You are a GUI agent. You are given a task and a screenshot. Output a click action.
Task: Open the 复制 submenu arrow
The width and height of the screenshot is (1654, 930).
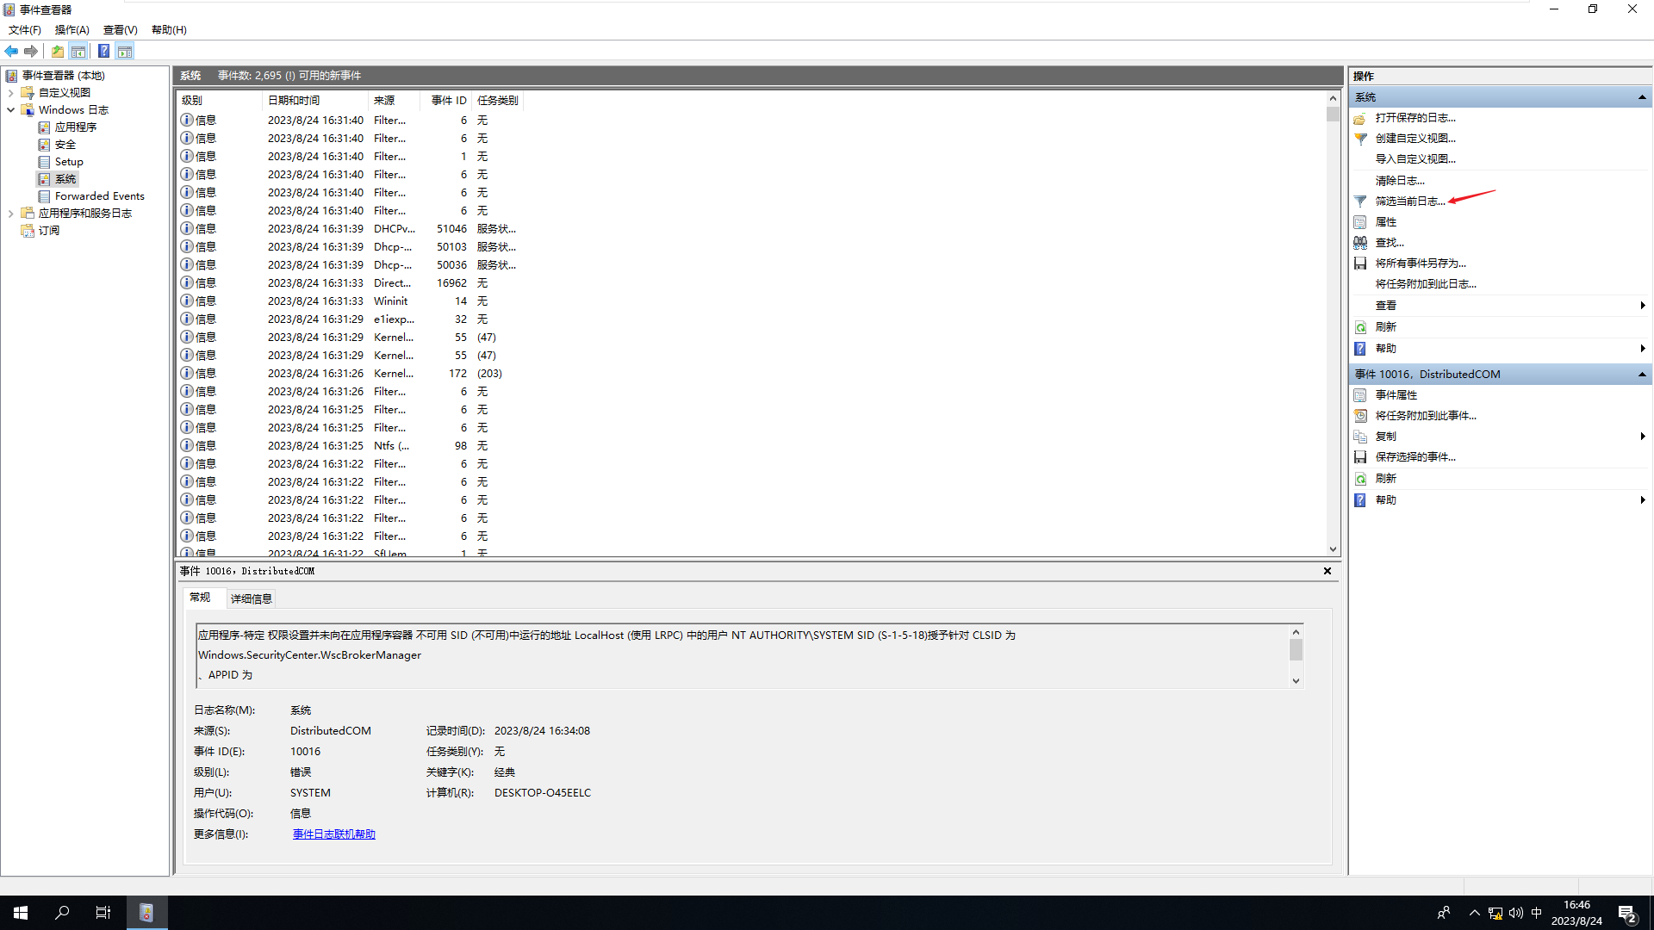(1643, 437)
